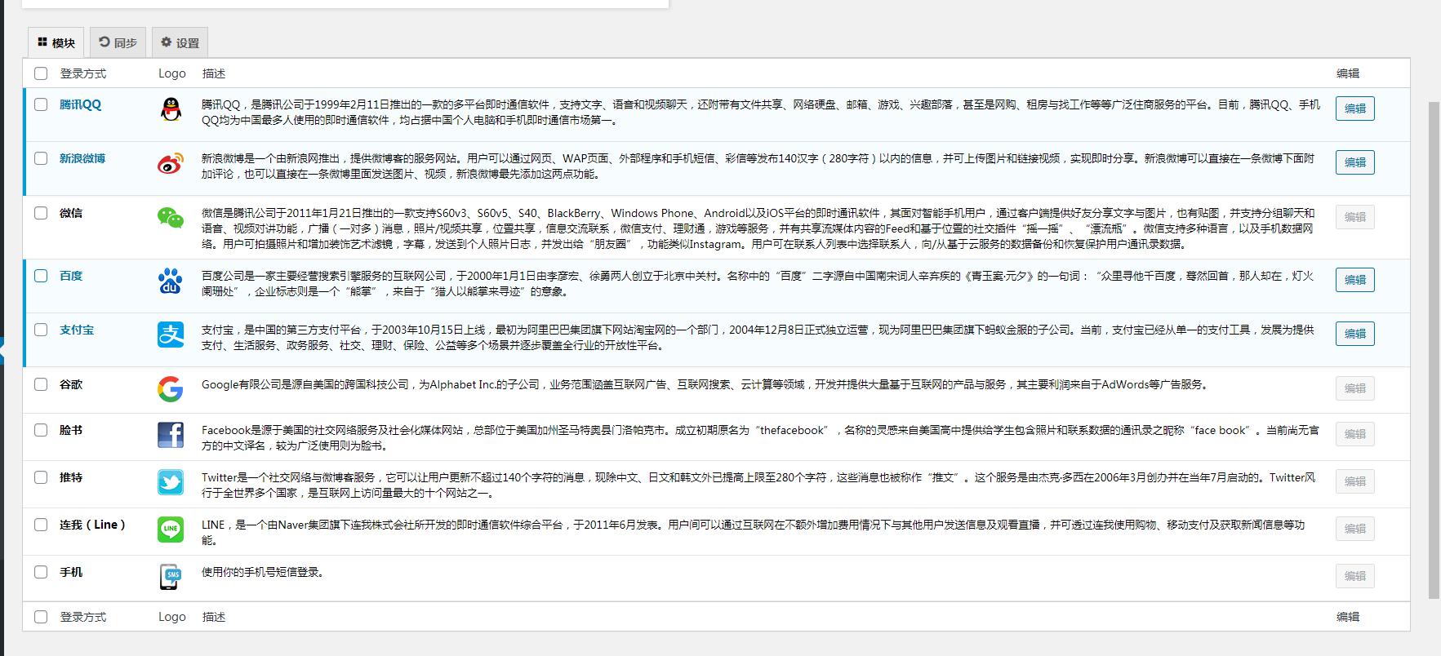Check the 新浪微博 row checkbox

click(41, 158)
